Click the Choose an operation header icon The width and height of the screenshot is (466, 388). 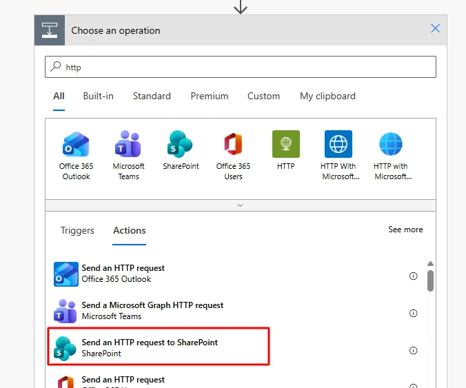(50, 30)
